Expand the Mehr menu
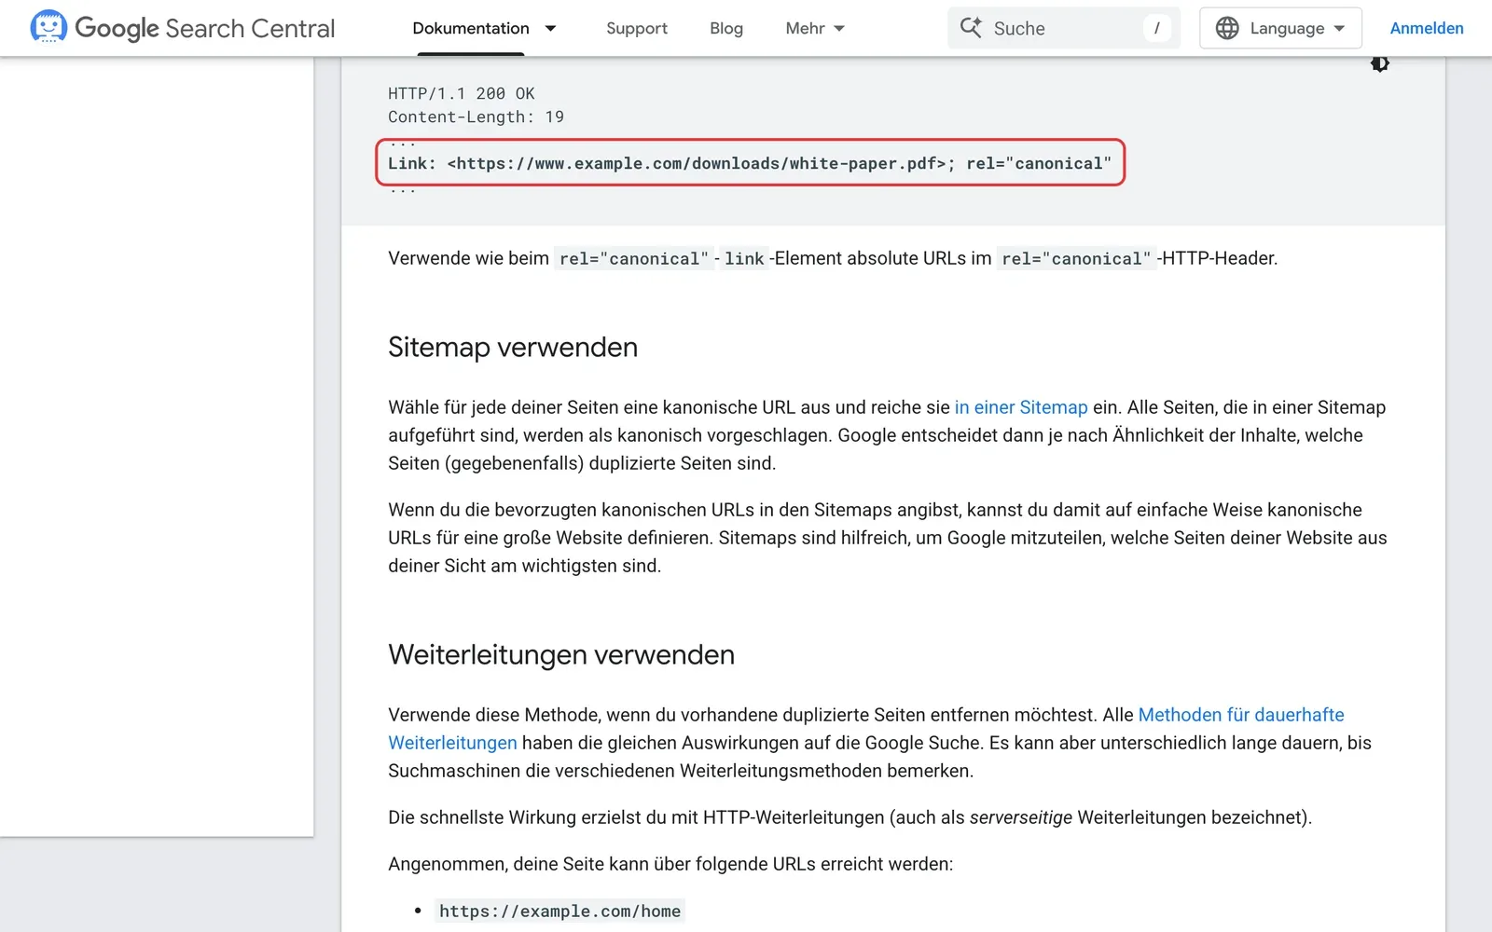The image size is (1492, 932). [x=815, y=28]
